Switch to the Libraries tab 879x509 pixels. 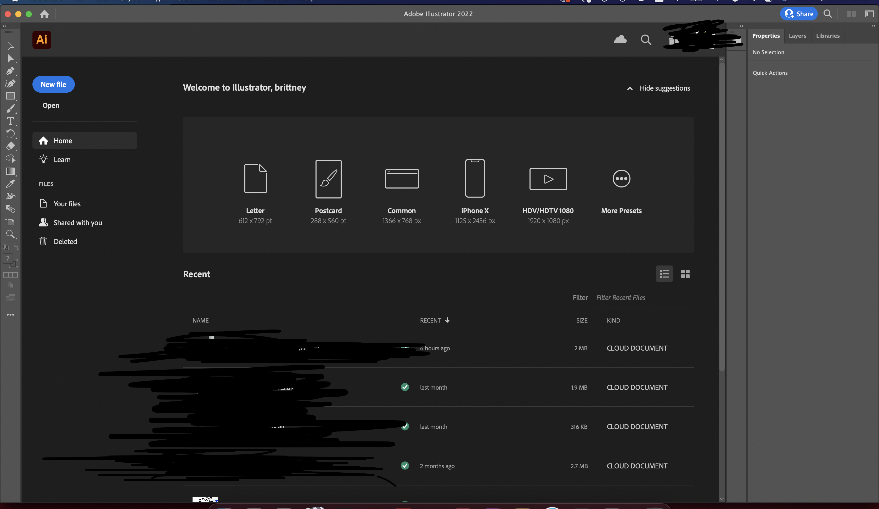coord(828,36)
